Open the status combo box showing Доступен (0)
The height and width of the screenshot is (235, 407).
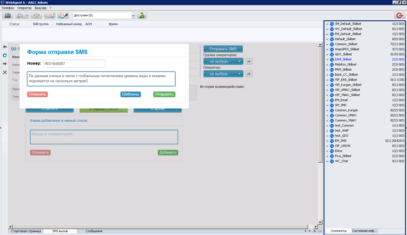coord(104,16)
